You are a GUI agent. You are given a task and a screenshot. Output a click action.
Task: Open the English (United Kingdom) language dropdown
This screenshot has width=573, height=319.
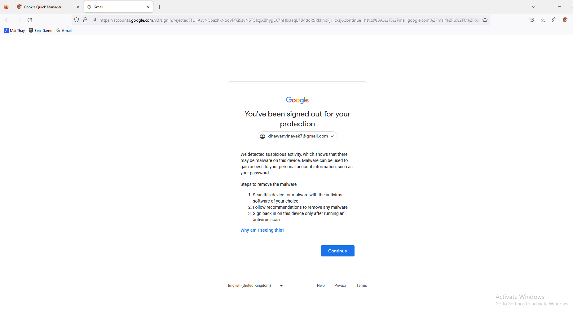pos(256,286)
